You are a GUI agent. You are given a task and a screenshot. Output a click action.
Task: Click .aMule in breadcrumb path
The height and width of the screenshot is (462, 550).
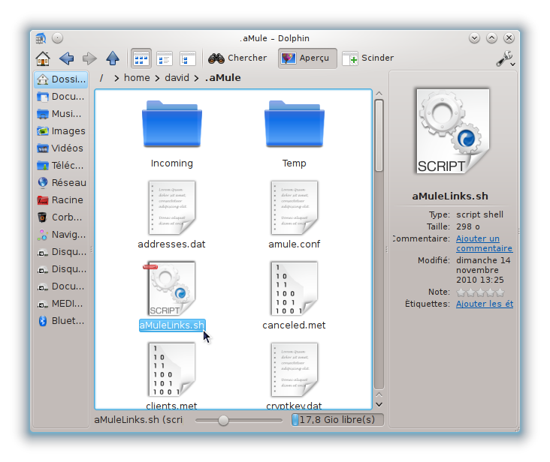click(222, 78)
